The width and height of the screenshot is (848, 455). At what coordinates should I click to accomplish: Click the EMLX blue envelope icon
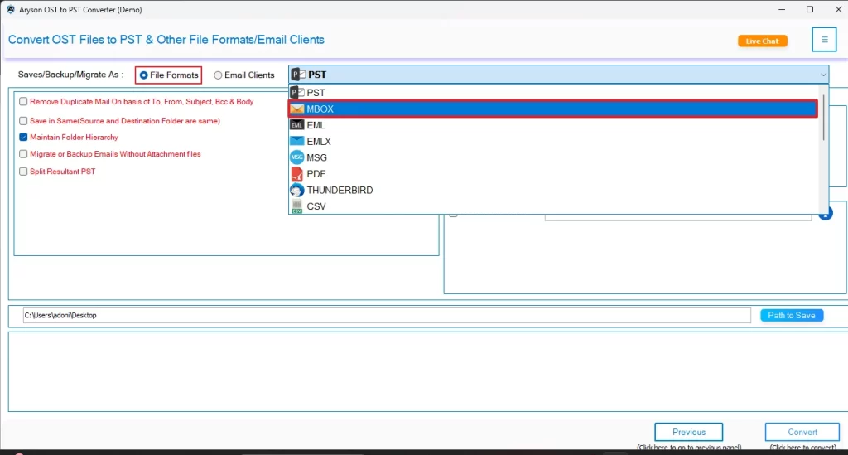click(297, 141)
